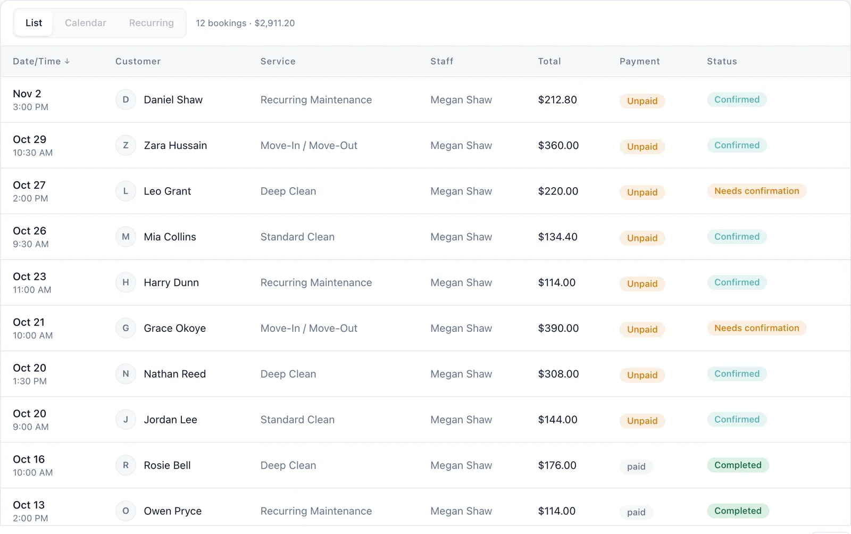
Task: Click the Oct 23 booking date
Action: 30,277
